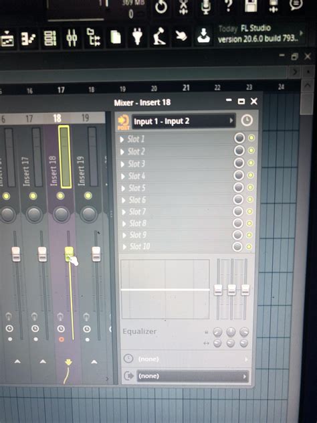317x423 pixels.
Task: Toggle Slot 5 enable LED
Action: tap(250, 187)
